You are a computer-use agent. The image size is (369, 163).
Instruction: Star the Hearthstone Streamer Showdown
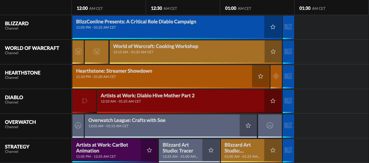click(x=261, y=76)
